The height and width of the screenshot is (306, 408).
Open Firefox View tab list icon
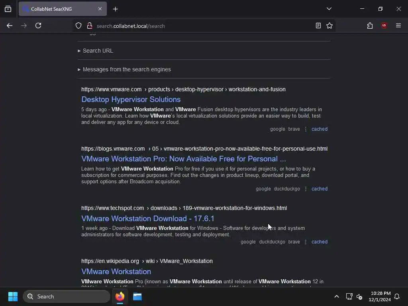[x=8, y=9]
